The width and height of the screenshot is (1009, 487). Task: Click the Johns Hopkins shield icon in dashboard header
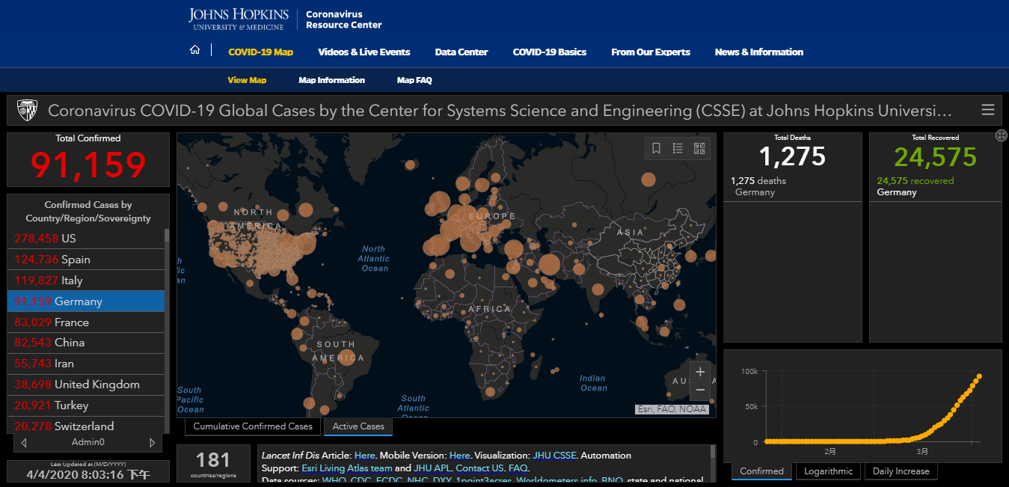[x=28, y=110]
